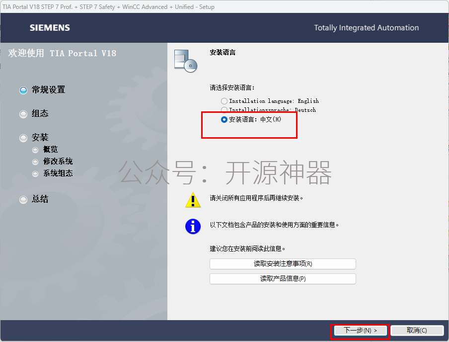Screen dimensions: 449x342
Task: Click the Setup window title bar text
Action: [109, 7]
